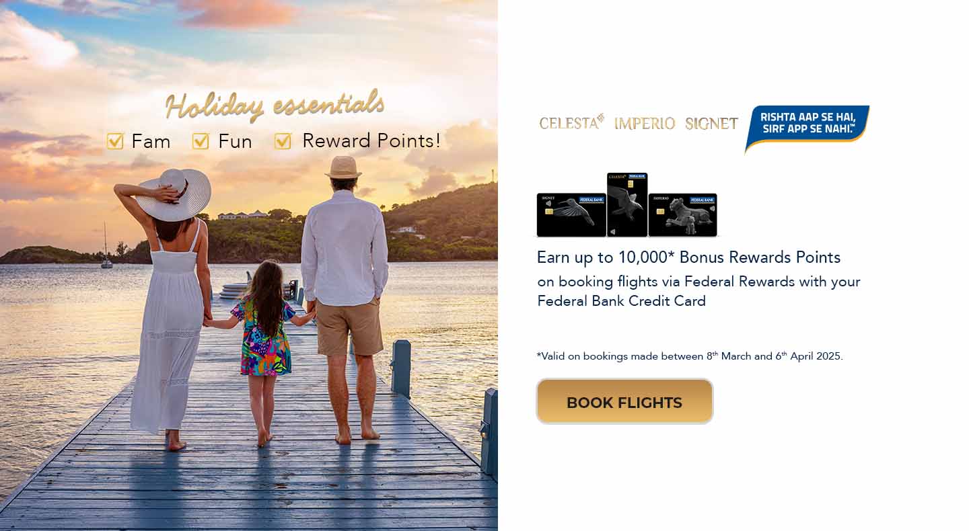This screenshot has width=969, height=531.
Task: Click the BOOK FLIGHTS button
Action: tap(624, 401)
